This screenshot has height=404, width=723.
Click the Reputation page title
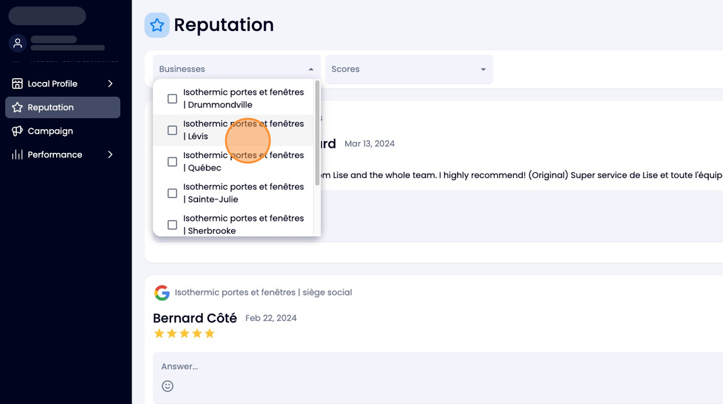point(223,25)
